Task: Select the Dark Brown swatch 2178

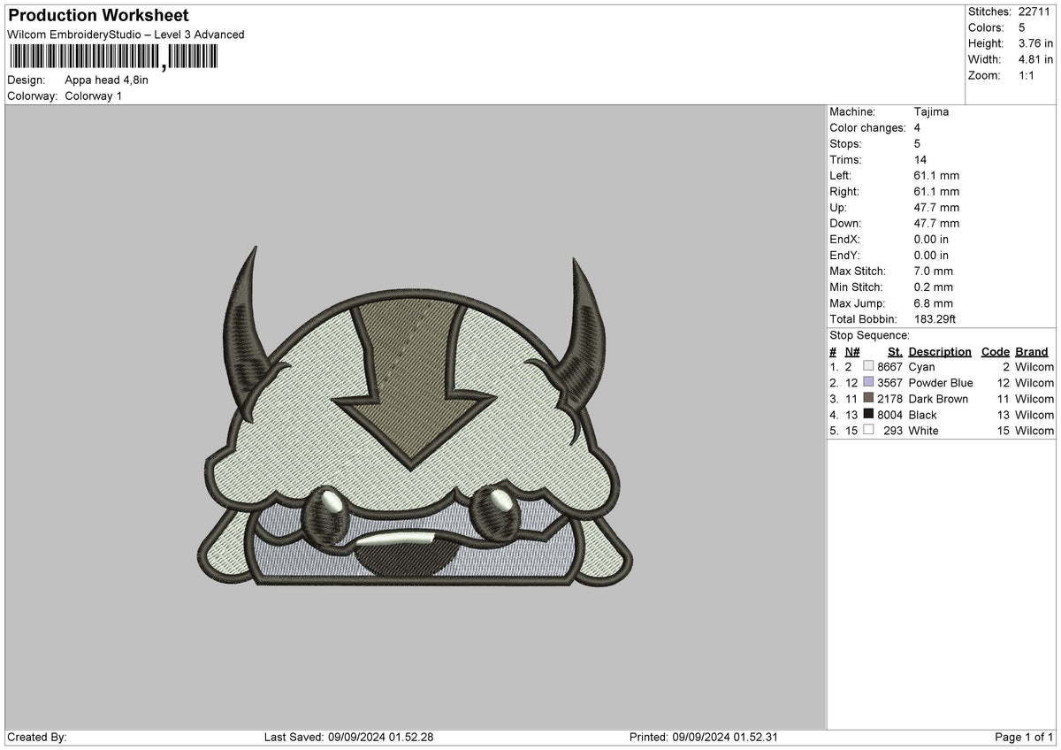Action: [x=866, y=399]
